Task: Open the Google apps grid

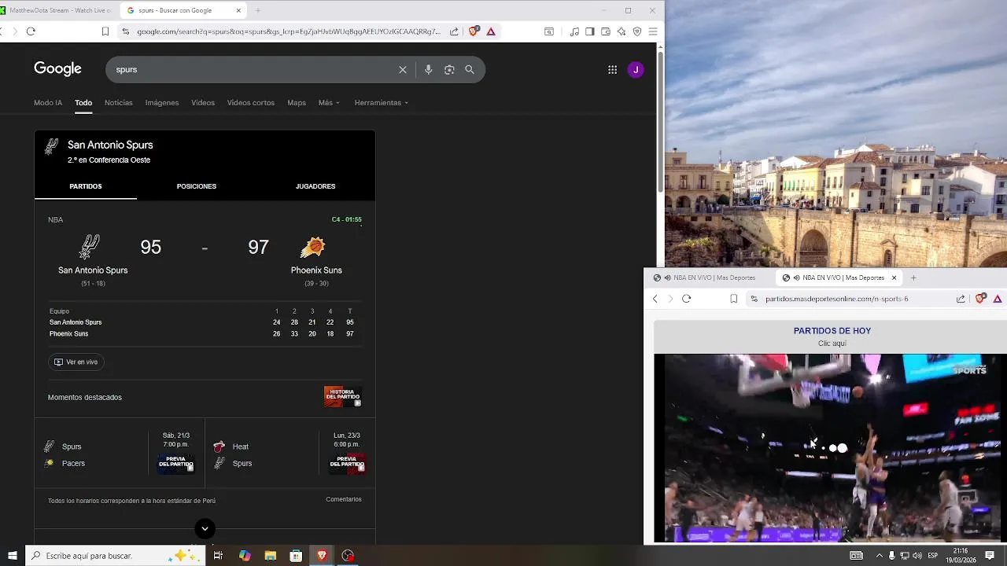Action: 612,70
